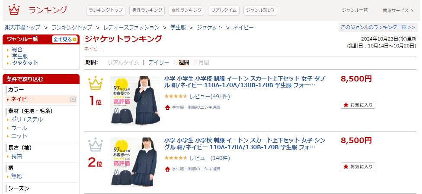Add first-ranked item to お気に入り
Image resolution: width=422 pixels, height=194 pixels.
[358, 105]
